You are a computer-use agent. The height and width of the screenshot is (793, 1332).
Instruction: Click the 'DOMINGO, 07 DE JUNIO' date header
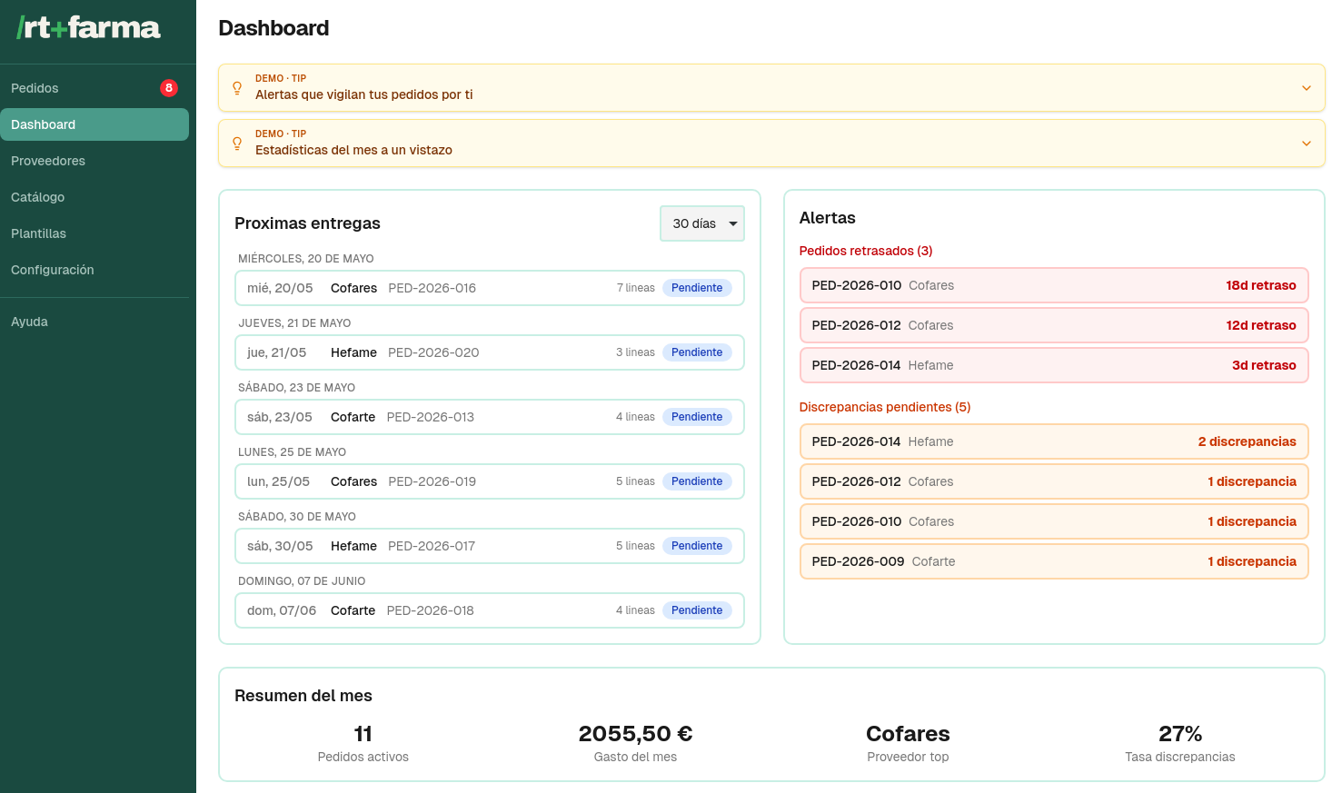click(x=302, y=581)
